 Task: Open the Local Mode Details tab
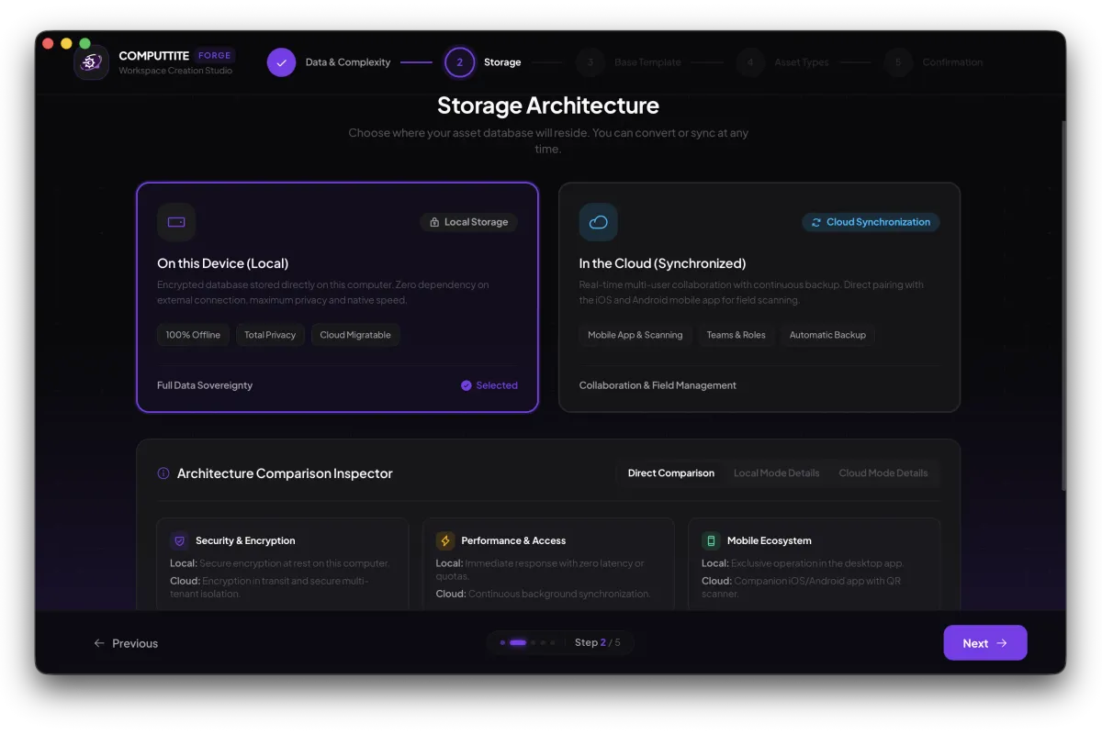pyautogui.click(x=776, y=473)
